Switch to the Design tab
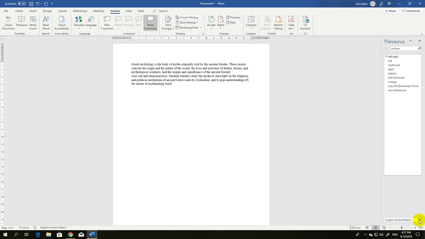 coord(47,11)
